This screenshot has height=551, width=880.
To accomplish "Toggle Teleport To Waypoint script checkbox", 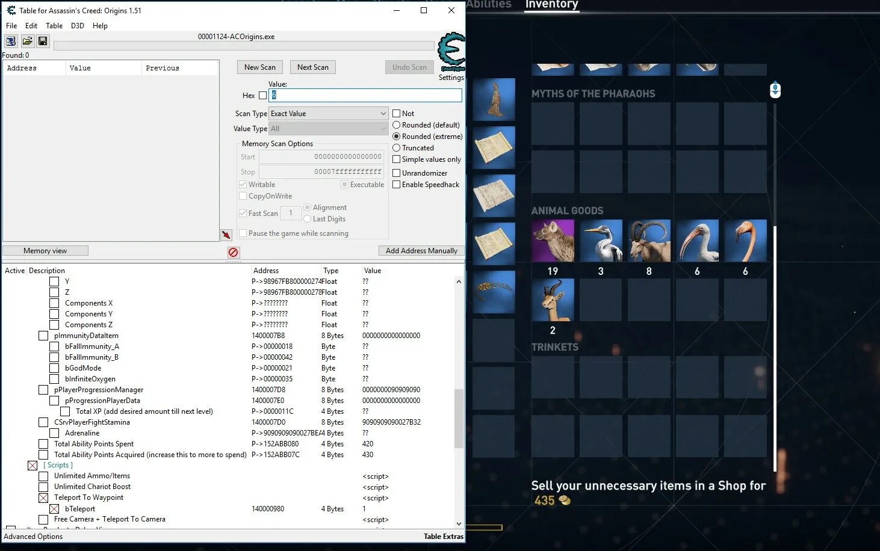I will [43, 498].
